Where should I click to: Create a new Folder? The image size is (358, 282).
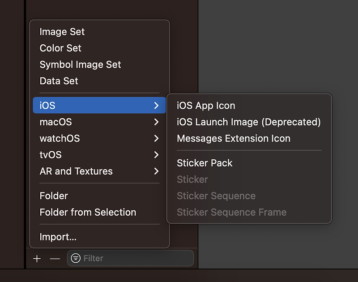pyautogui.click(x=54, y=196)
